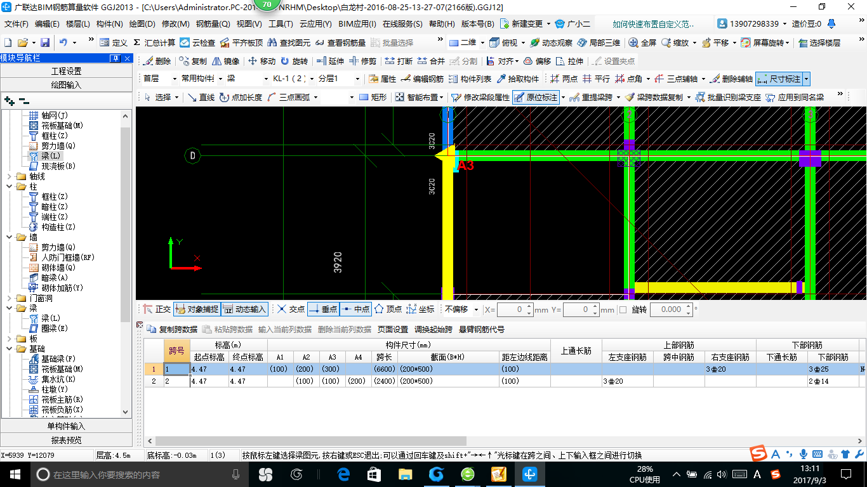Screen dimensions: 867x487
Task: Click 拾取构件 pick component
Action: point(517,79)
